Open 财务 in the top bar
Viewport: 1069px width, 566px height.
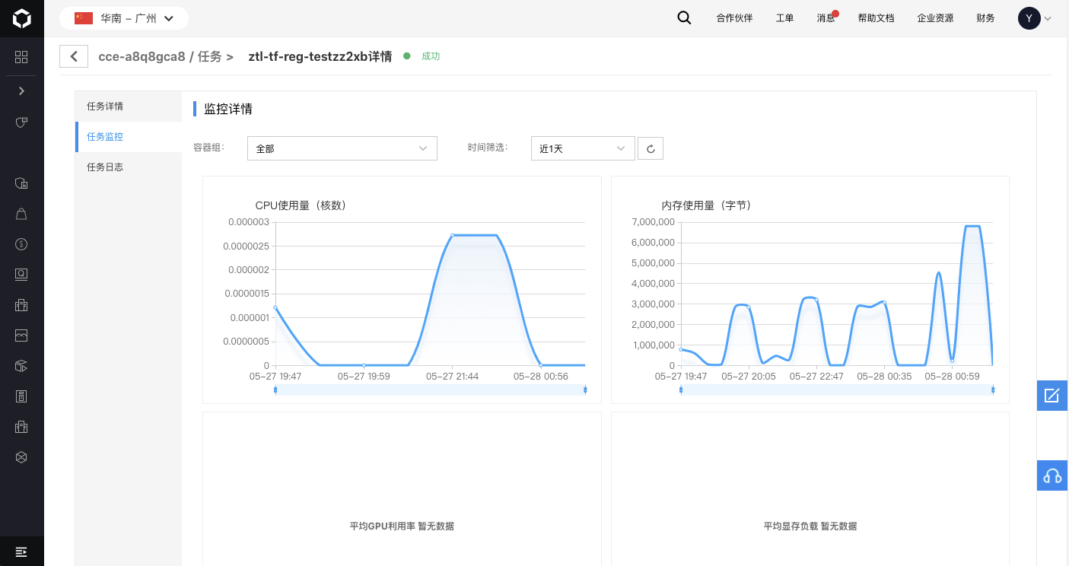985,18
